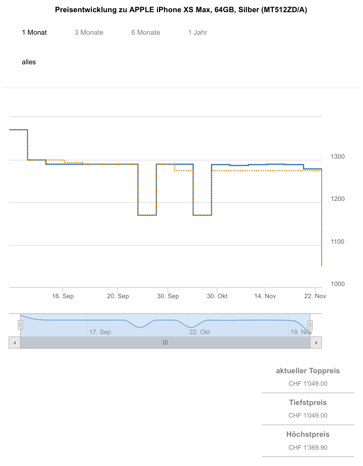The width and height of the screenshot is (363, 466).
Task: Choose the 1 Jahr range
Action: click(198, 33)
